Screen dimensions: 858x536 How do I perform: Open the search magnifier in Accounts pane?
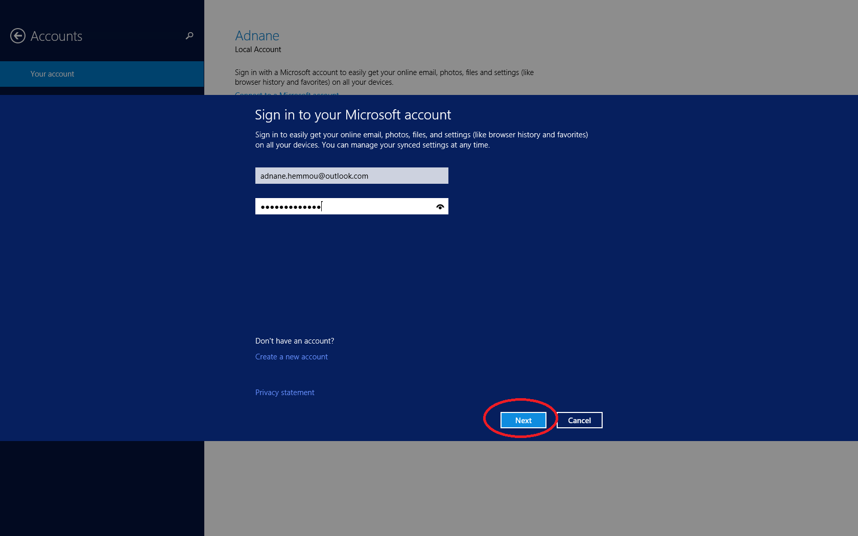pos(189,36)
